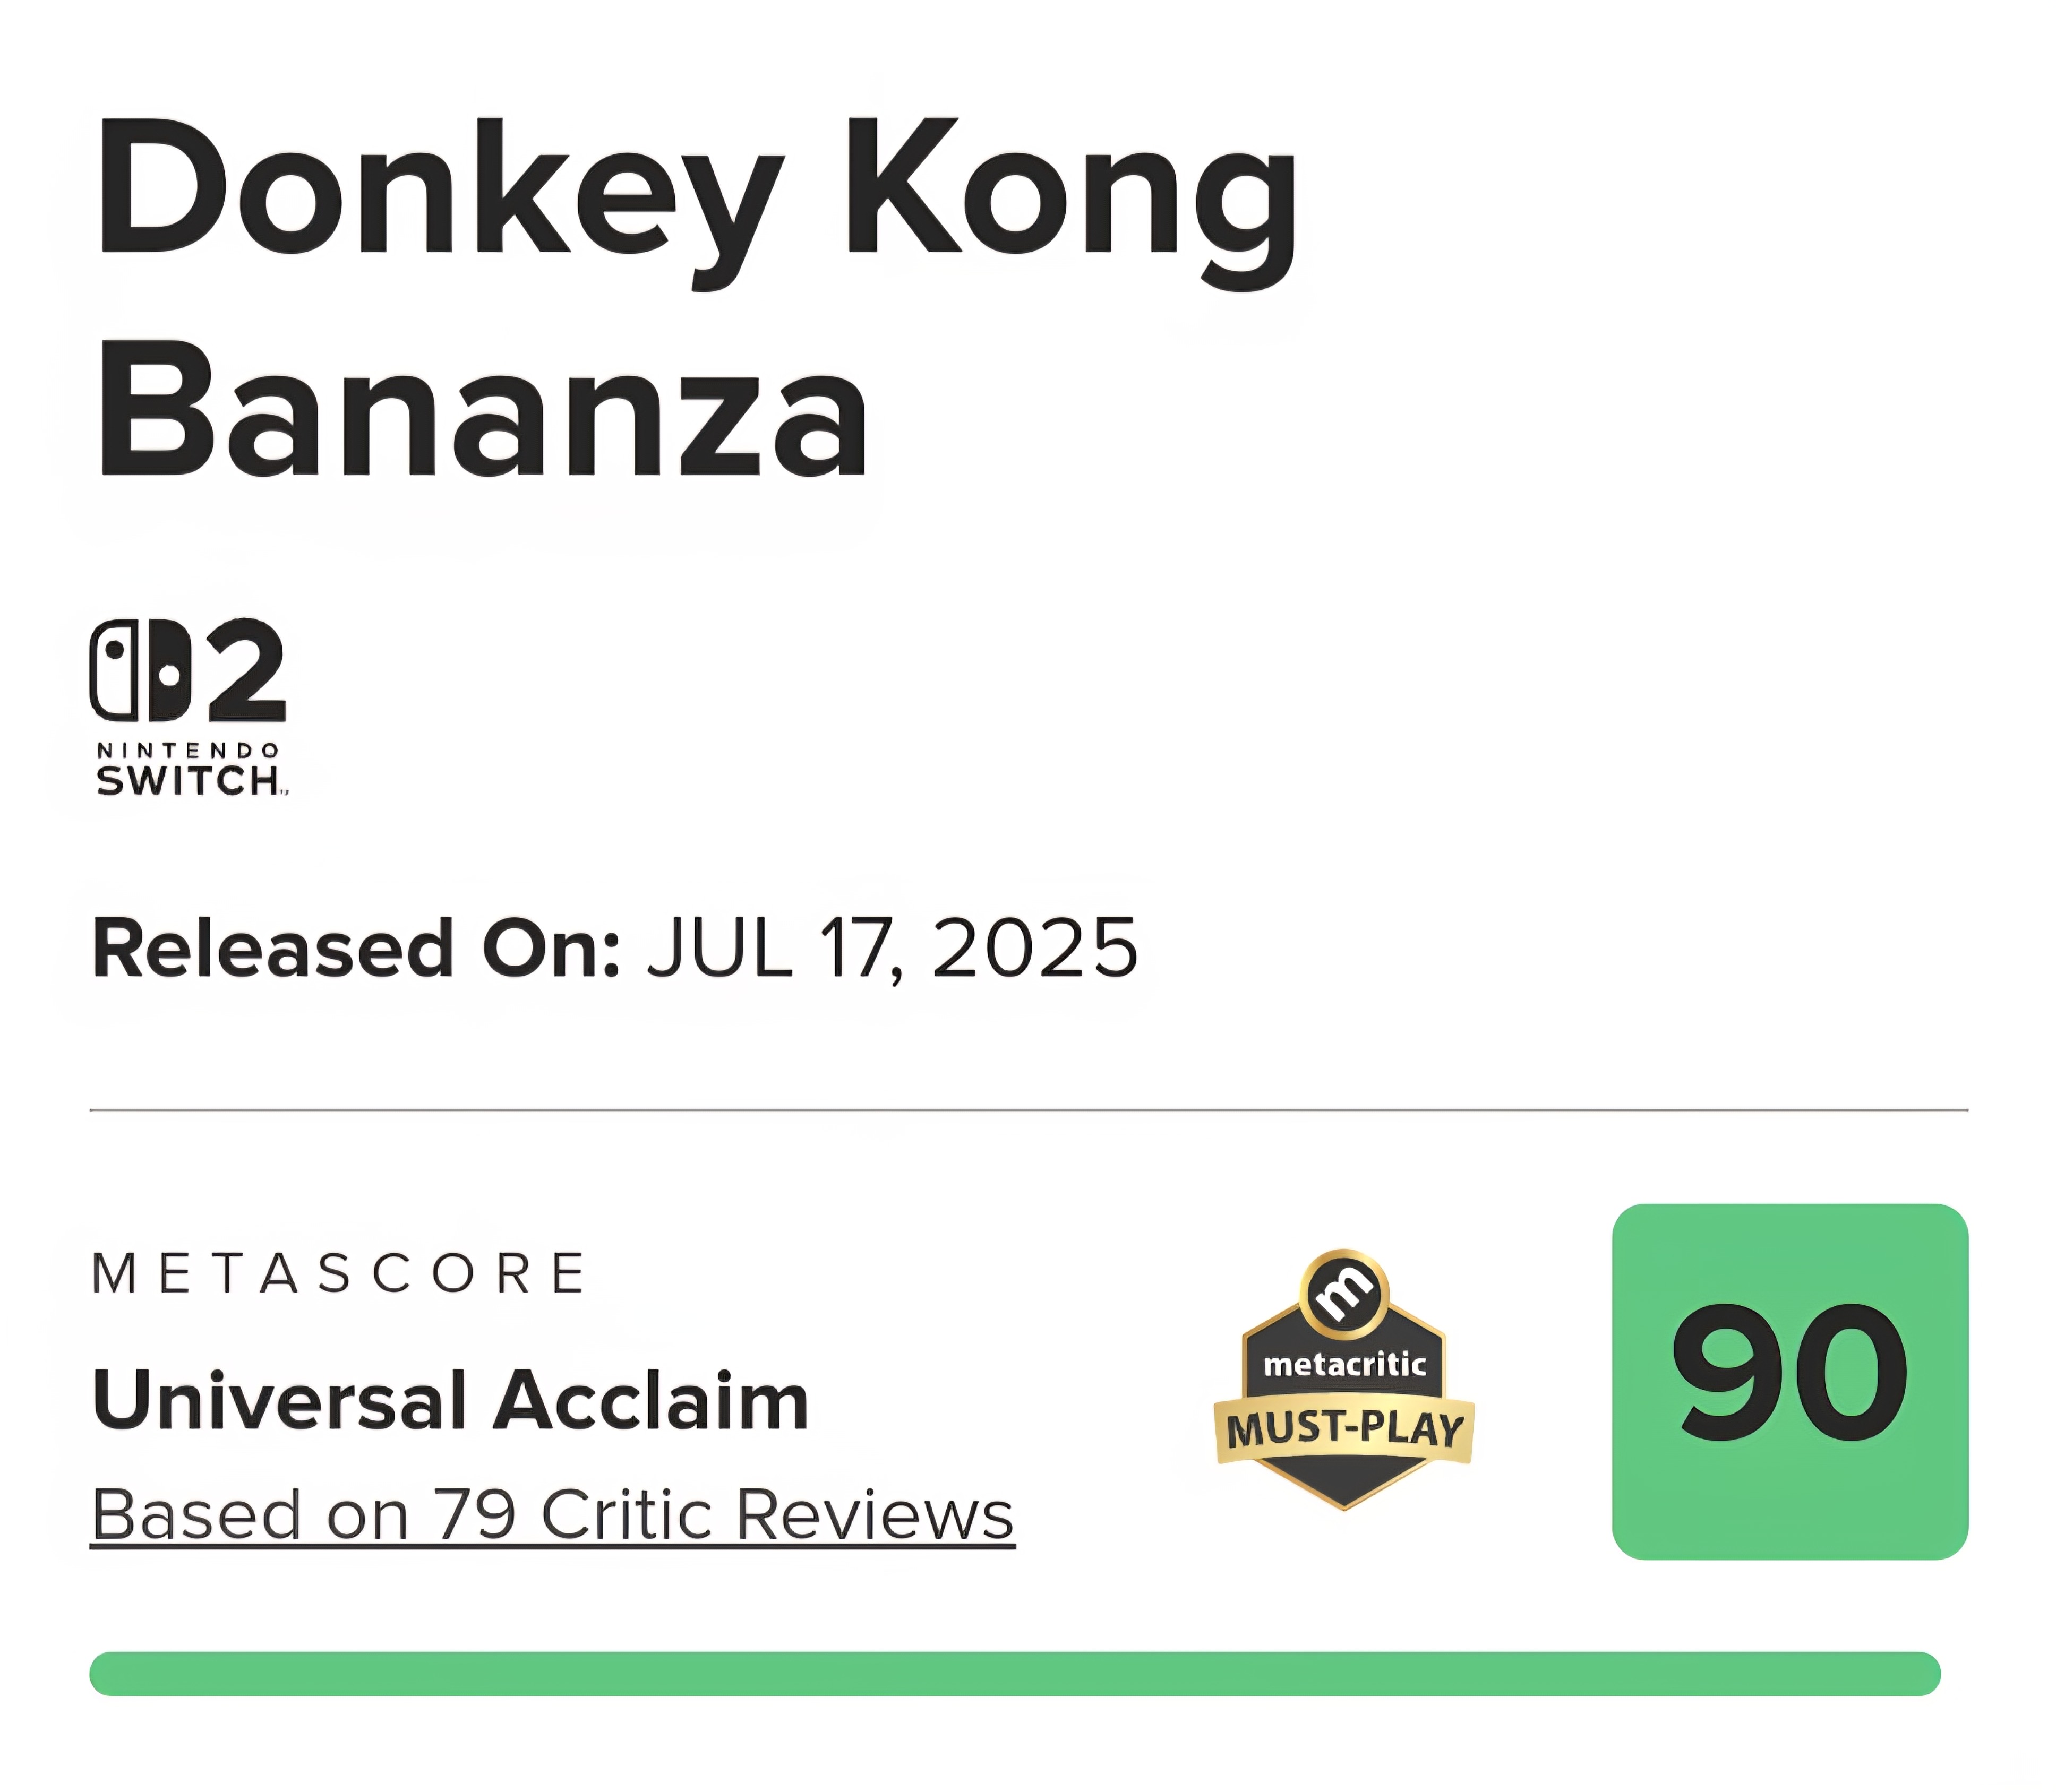
Task: Click the Donkey Kong Bananza title
Action: point(697,298)
